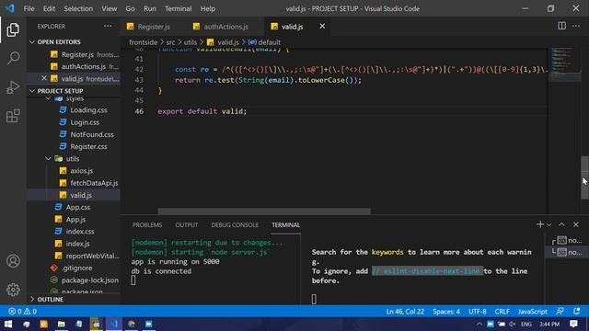589x331 pixels.
Task: Switch to the Debug Console tab
Action: tap(235, 224)
